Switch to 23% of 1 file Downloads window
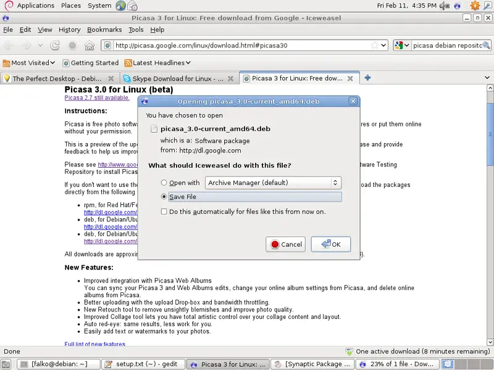The image size is (494, 370). pos(397,364)
